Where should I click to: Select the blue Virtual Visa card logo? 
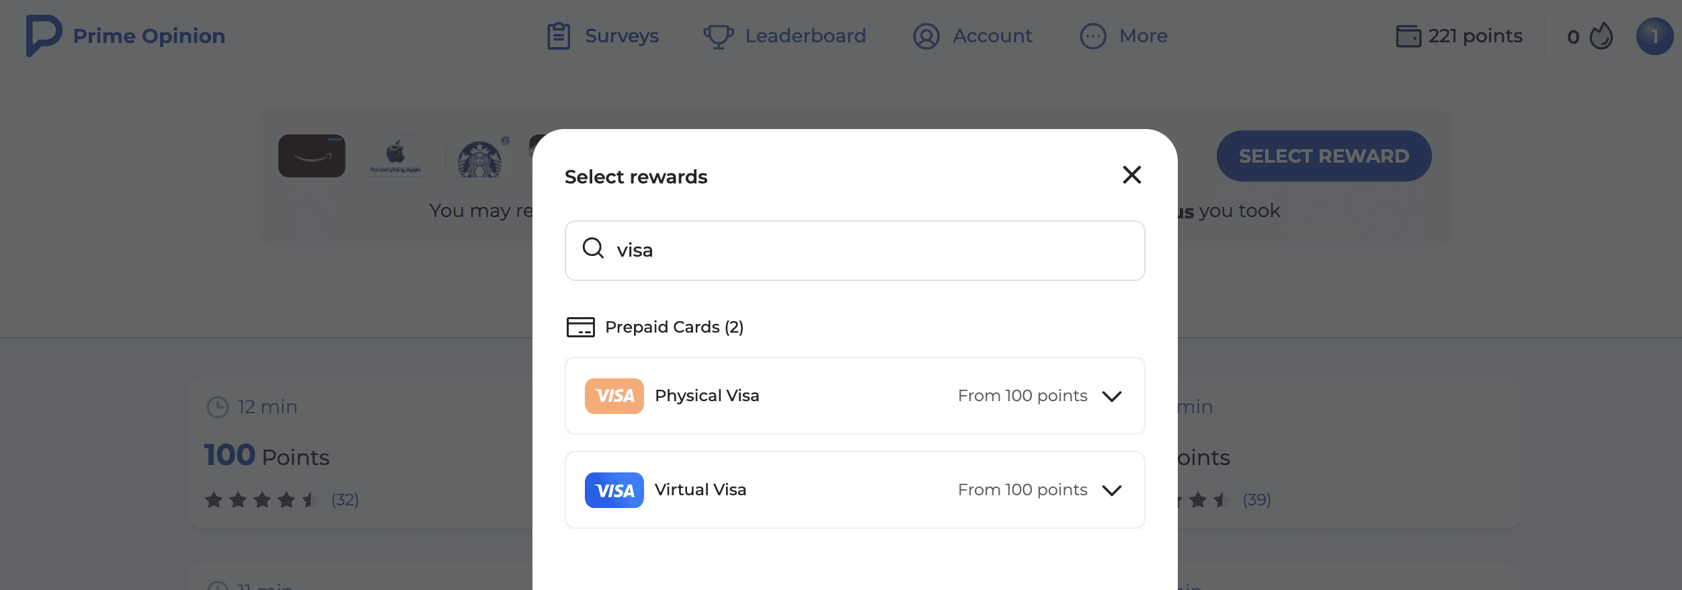tap(614, 490)
